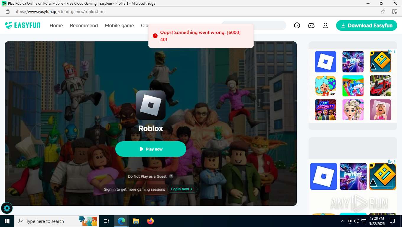Viewport: 402px width, 227px height.
Task: Open the Home nav item
Action: click(56, 25)
